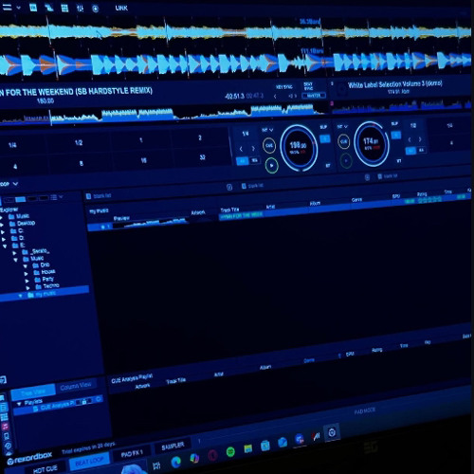Image resolution: width=474 pixels, height=474 pixels.
Task: Collapse the E: drive in Explorer
Action: pyautogui.click(x=5, y=246)
